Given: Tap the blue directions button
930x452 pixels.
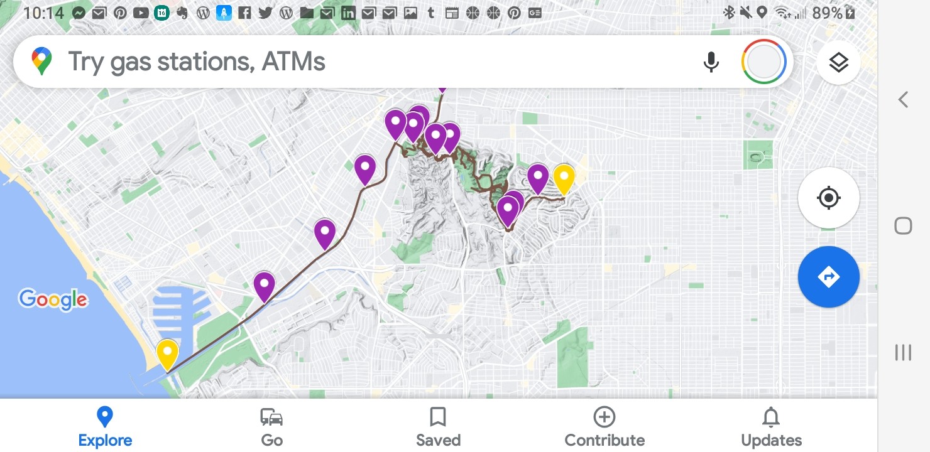Looking at the screenshot, I should click(x=828, y=277).
